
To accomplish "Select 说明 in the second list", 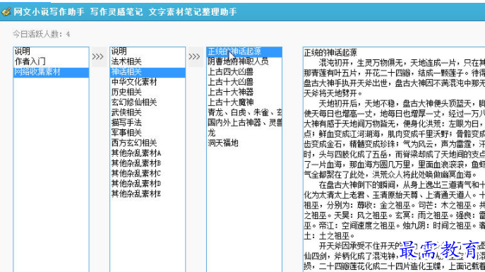I will click(148, 52).
